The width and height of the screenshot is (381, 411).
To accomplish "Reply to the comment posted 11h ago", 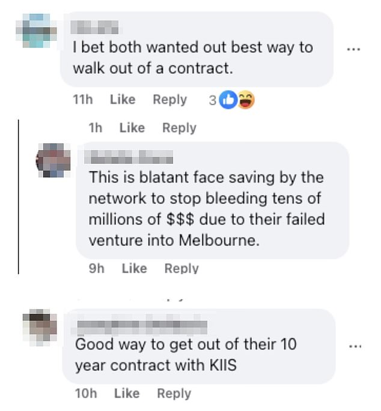I will (x=170, y=100).
